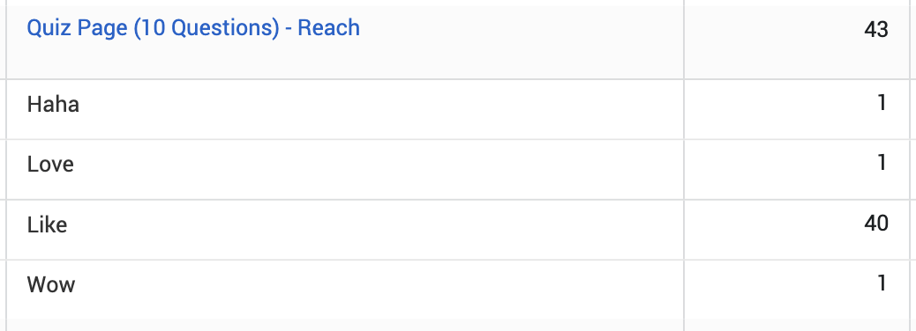Image resolution: width=916 pixels, height=331 pixels.
Task: Click the empty label cell below Wow
Action: (x=345, y=325)
